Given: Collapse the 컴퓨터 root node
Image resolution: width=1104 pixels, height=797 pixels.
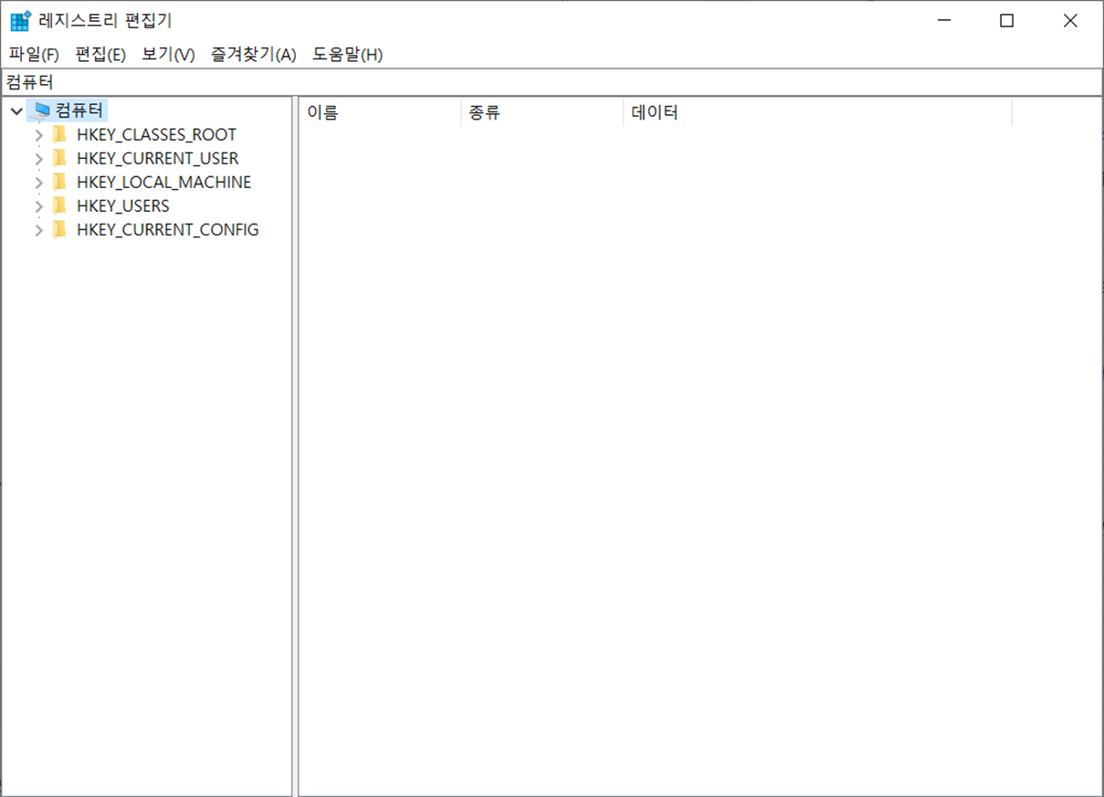Looking at the screenshot, I should coord(16,111).
